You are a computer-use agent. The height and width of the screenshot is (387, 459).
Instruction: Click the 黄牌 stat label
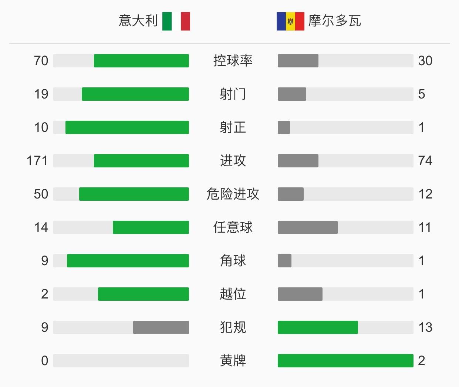(233, 361)
